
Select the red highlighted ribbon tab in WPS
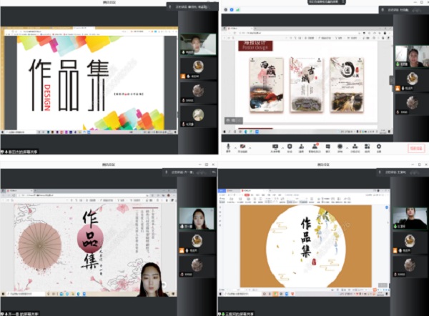coord(247,195)
